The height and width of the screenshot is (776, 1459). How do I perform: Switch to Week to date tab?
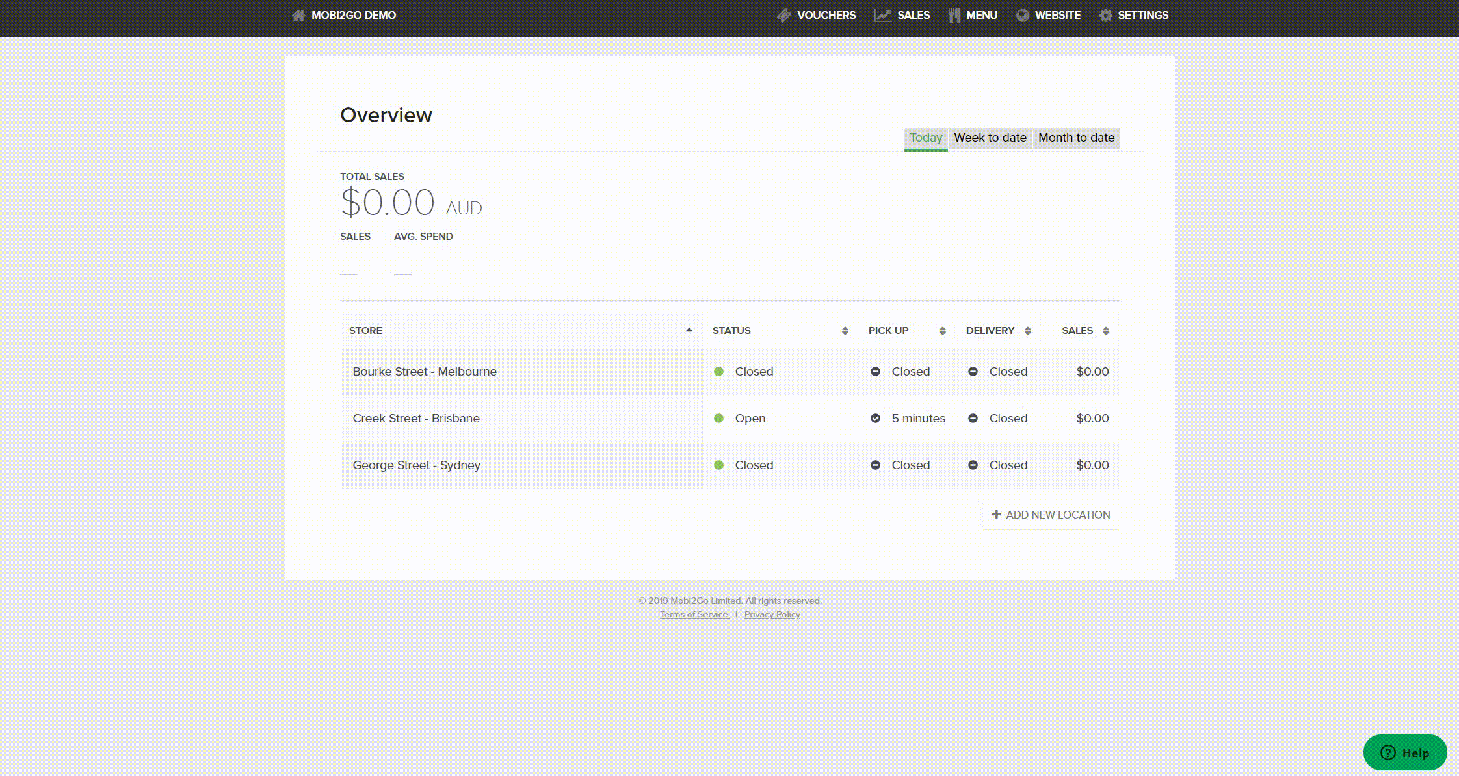coord(990,137)
